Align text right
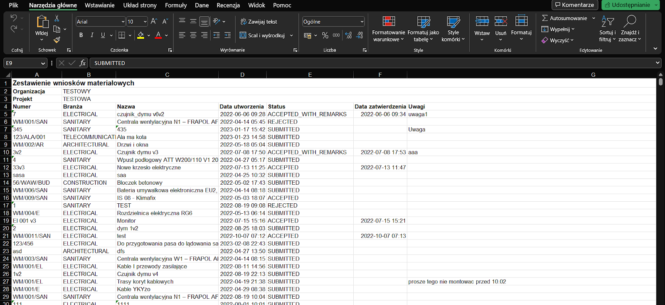 coord(204,35)
